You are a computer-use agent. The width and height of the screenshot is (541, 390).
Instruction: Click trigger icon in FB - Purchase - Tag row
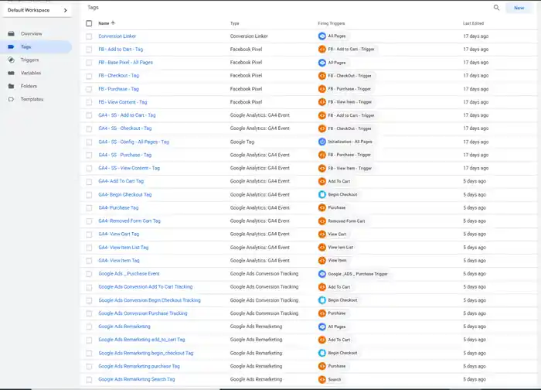[x=322, y=89]
